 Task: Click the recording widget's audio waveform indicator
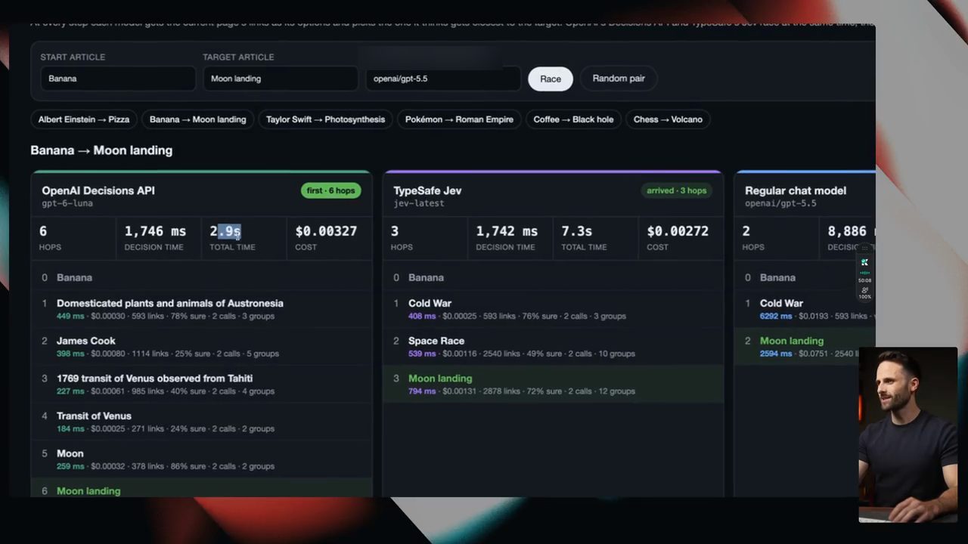pyautogui.click(x=864, y=273)
